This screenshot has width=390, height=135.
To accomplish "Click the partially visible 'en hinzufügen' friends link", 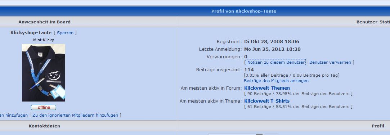I will [14, 115].
